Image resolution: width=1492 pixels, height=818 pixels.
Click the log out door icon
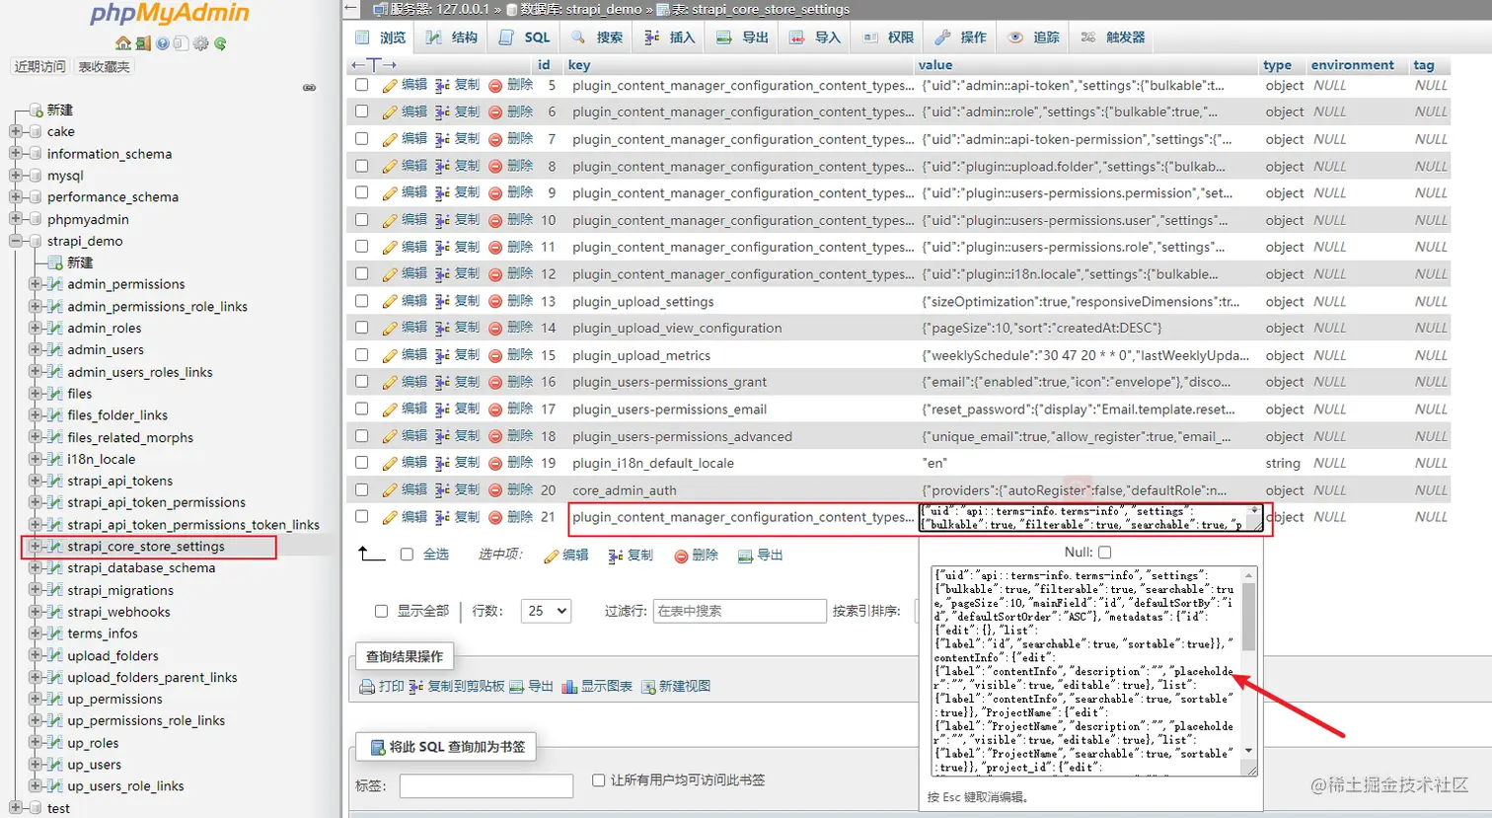[x=144, y=43]
